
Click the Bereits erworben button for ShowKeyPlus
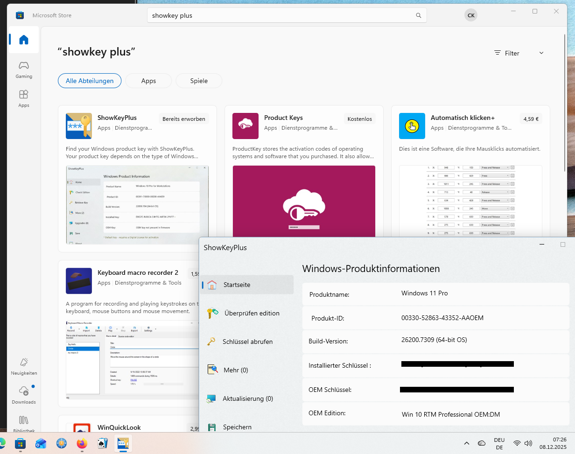coord(184,119)
